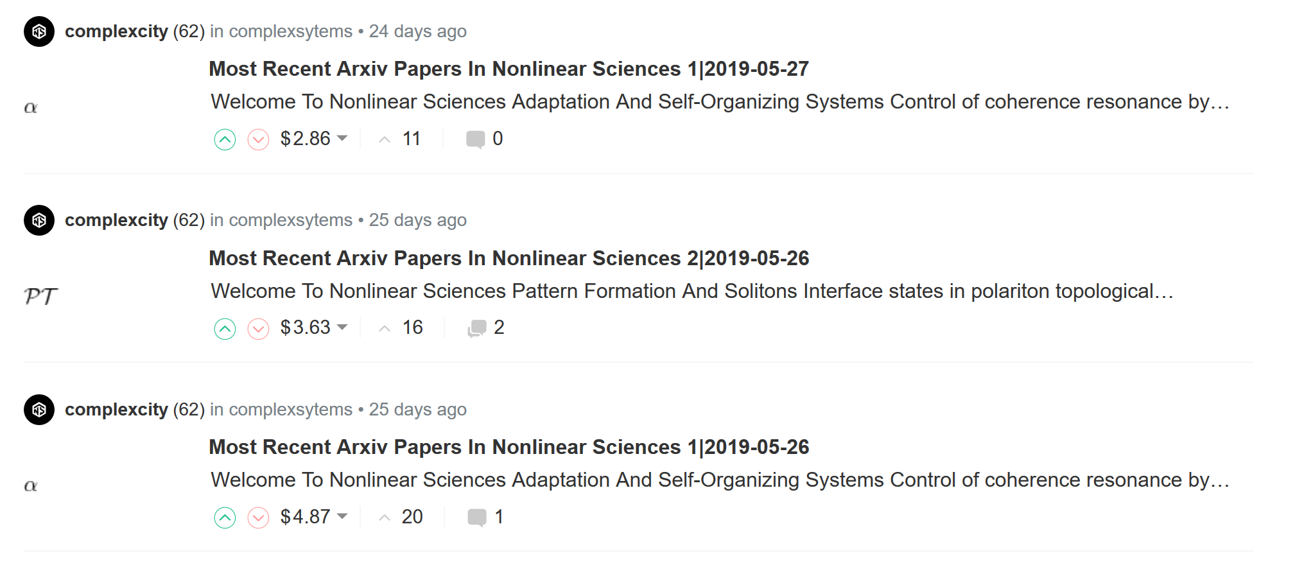Open the first complexcity author avatar
1295x567 pixels.
coord(39,31)
